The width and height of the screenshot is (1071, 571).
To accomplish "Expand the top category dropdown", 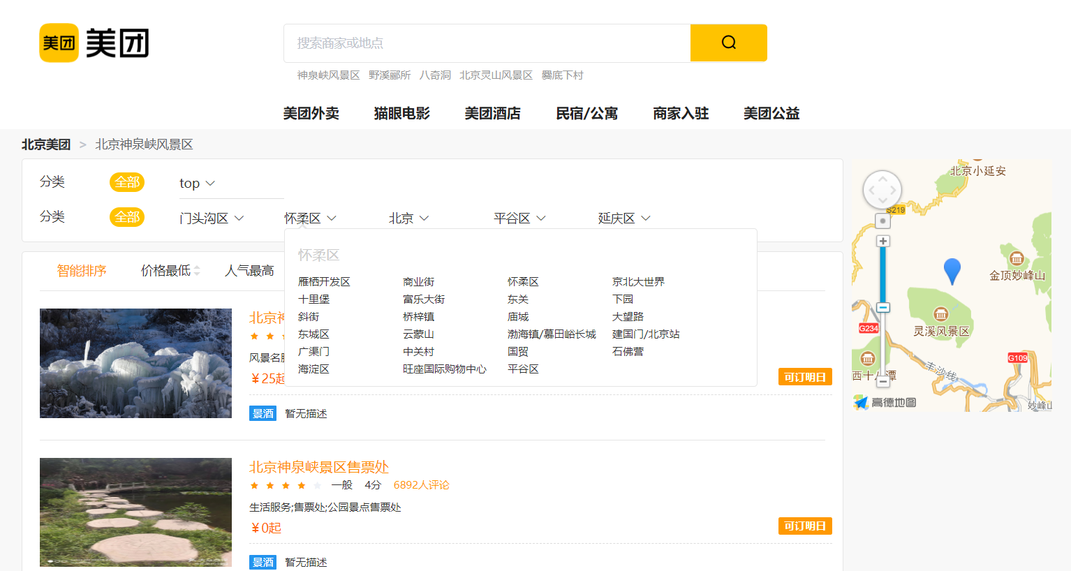I will coord(197,183).
